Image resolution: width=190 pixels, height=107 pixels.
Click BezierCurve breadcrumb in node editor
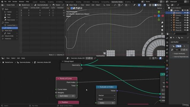pyautogui.click(x=9, y=62)
